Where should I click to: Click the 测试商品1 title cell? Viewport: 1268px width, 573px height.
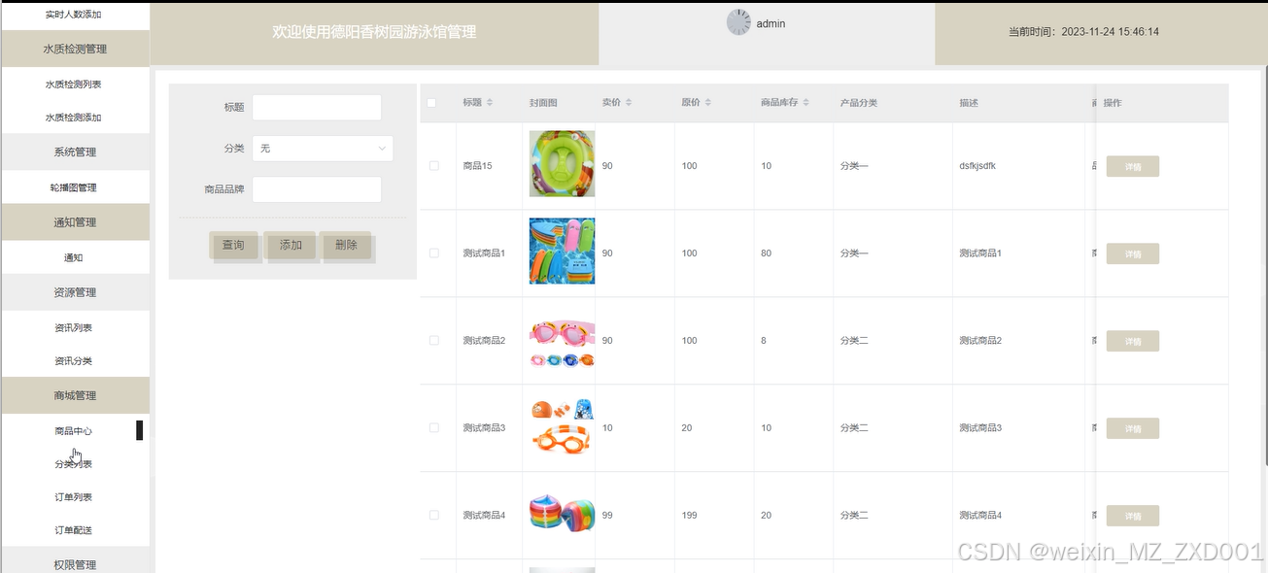(x=485, y=253)
